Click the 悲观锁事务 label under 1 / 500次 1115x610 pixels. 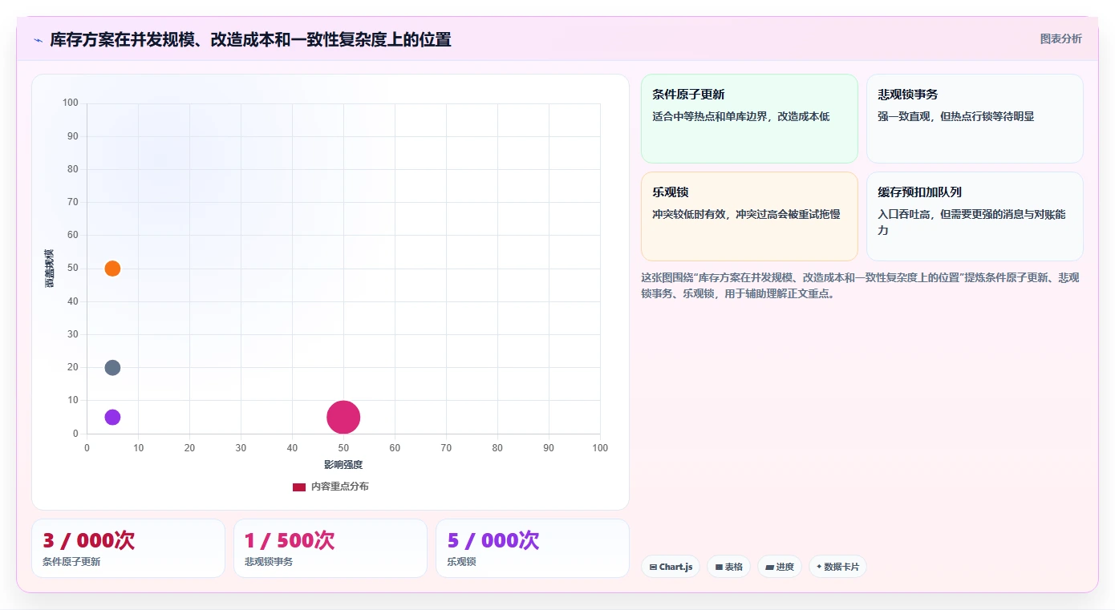pos(269,562)
